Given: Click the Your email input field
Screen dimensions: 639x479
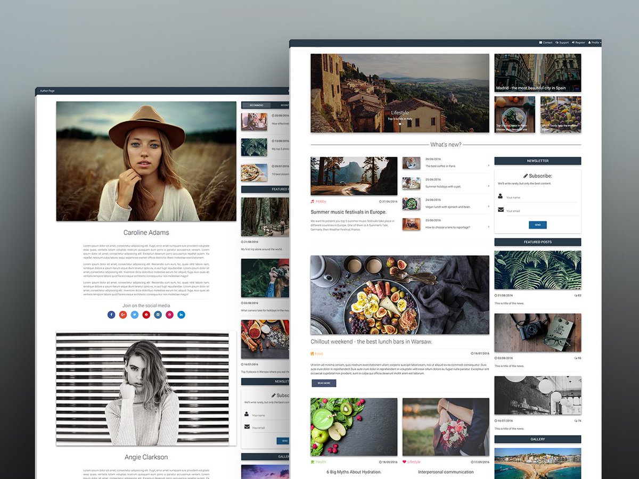Looking at the screenshot, I should 542,211.
